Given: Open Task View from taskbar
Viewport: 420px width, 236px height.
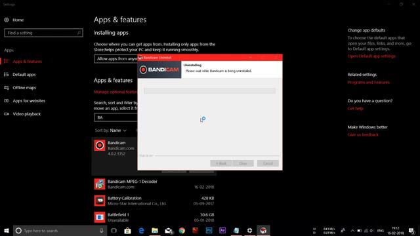Looking at the screenshot, I should (x=114, y=230).
